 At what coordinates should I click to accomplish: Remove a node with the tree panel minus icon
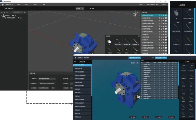click(x=7, y=12)
